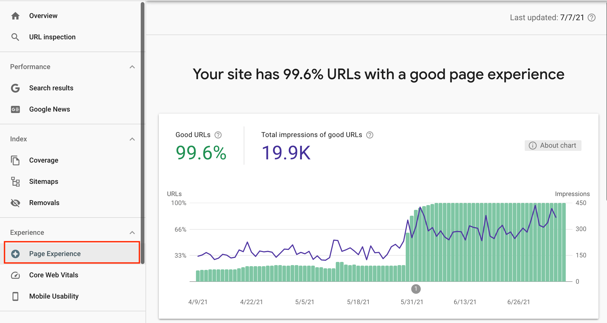The width and height of the screenshot is (607, 323).
Task: Collapse the Performance section chevron
Action: (132, 67)
